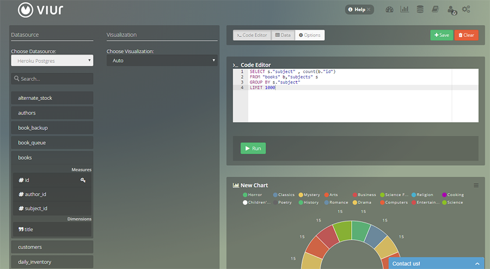
Task: Click the Help button
Action: [359, 9]
